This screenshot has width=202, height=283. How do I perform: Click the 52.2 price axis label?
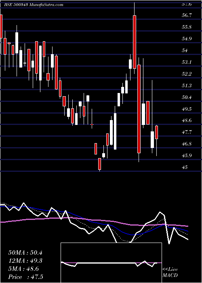(x=187, y=74)
